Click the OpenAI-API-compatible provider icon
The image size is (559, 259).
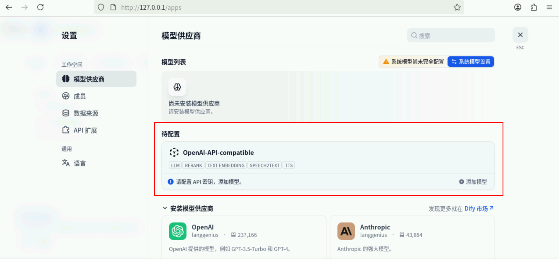coord(174,152)
